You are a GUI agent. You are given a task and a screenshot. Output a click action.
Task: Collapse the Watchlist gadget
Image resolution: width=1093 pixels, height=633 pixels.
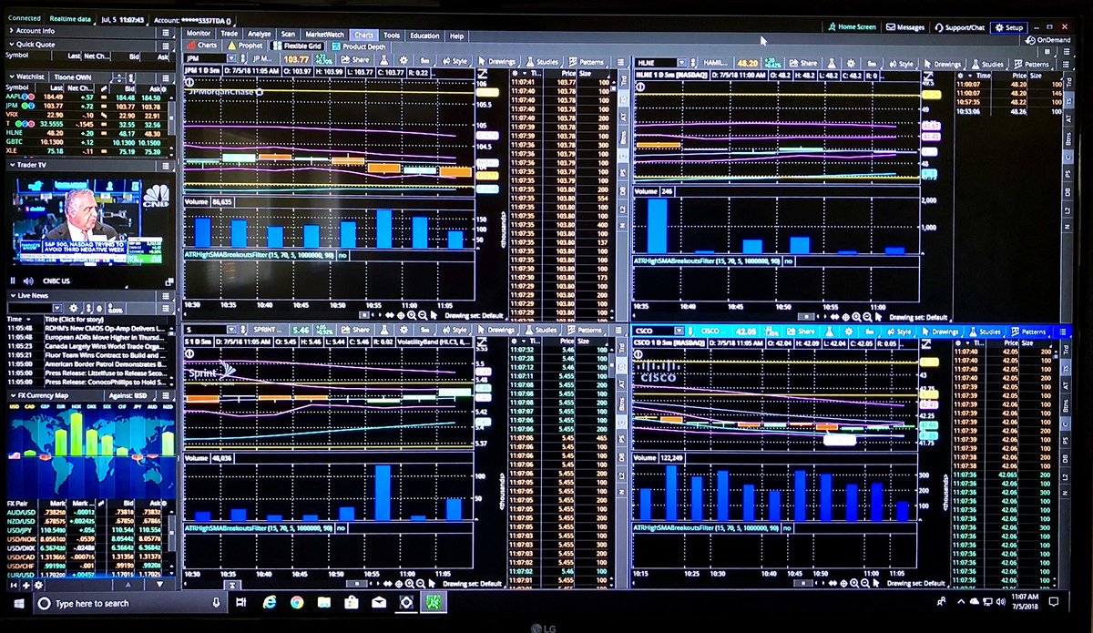[x=11, y=77]
